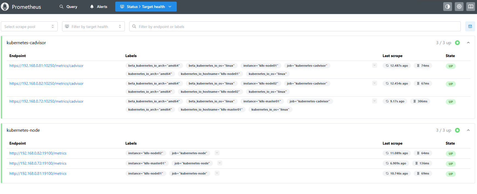Viewport: 477px width, 194px height.
Task: Click the 9.17s ago last scrape badge
Action: coord(395,101)
